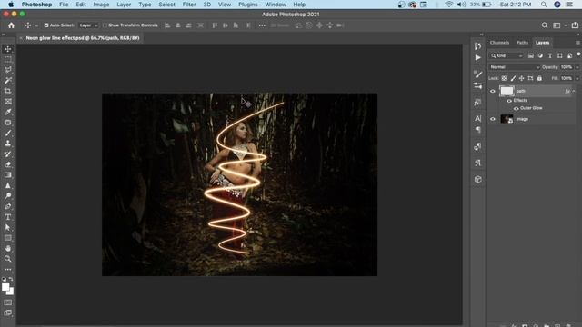Select the Eyedropper tool
Image resolution: width=582 pixels, height=327 pixels.
(x=8, y=112)
